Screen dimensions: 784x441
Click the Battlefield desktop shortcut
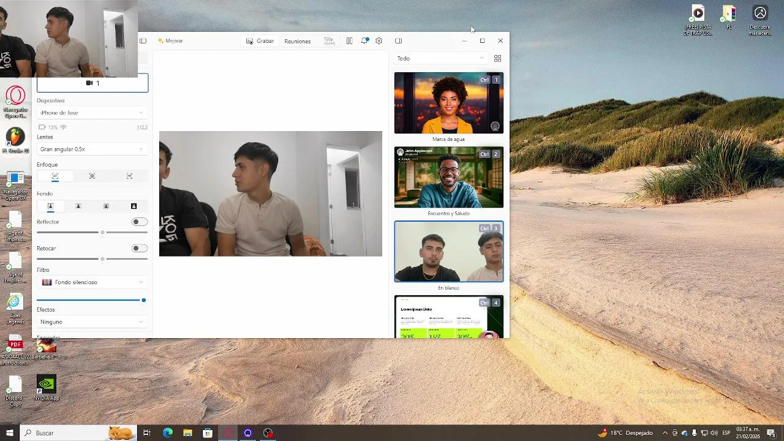pyautogui.click(x=47, y=350)
